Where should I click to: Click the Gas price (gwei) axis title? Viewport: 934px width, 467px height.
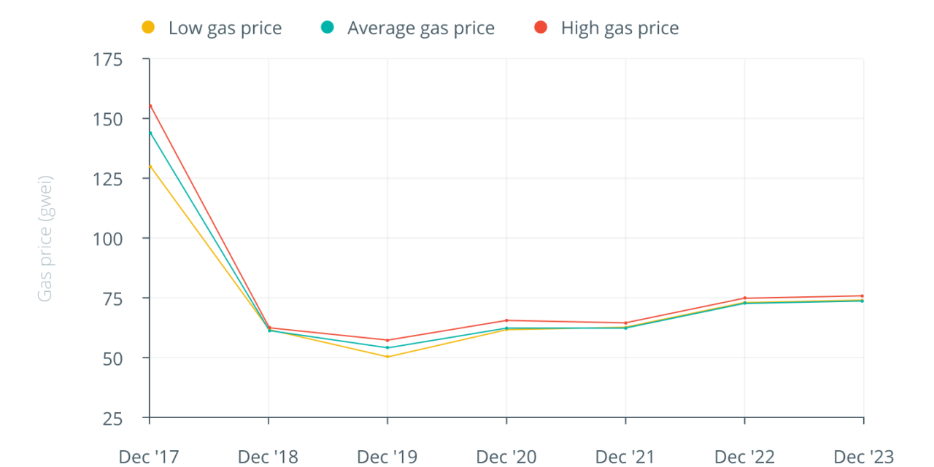[x=45, y=238]
